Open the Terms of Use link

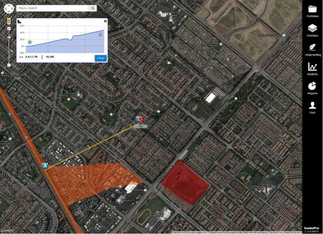pyautogui.click(x=276, y=232)
